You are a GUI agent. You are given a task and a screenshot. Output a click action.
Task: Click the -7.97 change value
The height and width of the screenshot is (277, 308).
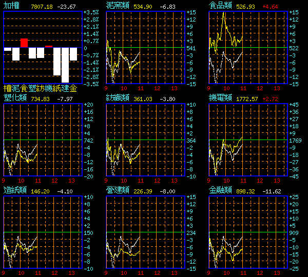[65, 99]
